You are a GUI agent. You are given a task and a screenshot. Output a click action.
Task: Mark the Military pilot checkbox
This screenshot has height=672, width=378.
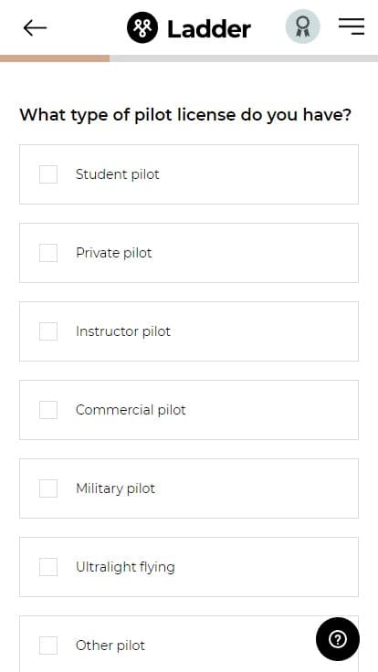(48, 488)
